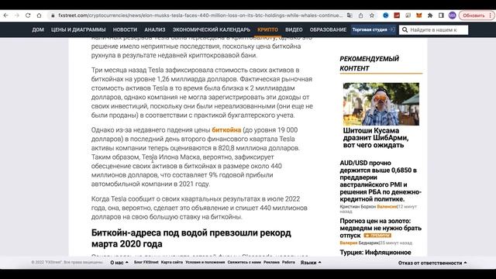
Task: Open Прогноз цен на золото article
Action: click(x=381, y=228)
